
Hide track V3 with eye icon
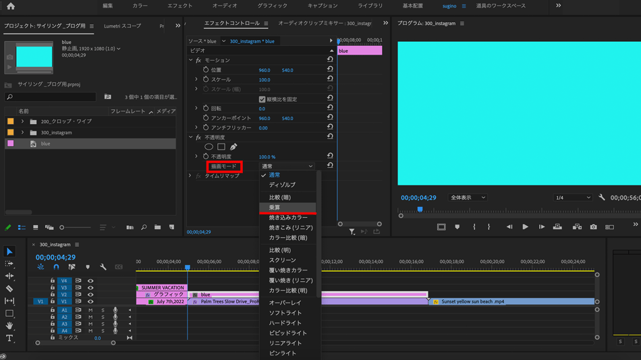90,288
